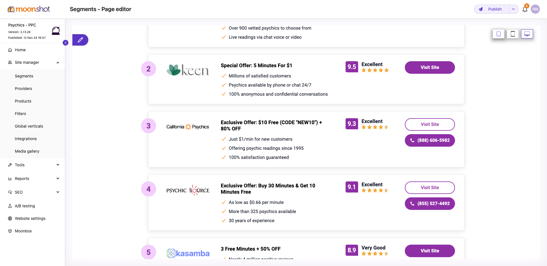Click 'Version: 3.73.28' label
This screenshot has width=547, height=266.
coord(19,32)
